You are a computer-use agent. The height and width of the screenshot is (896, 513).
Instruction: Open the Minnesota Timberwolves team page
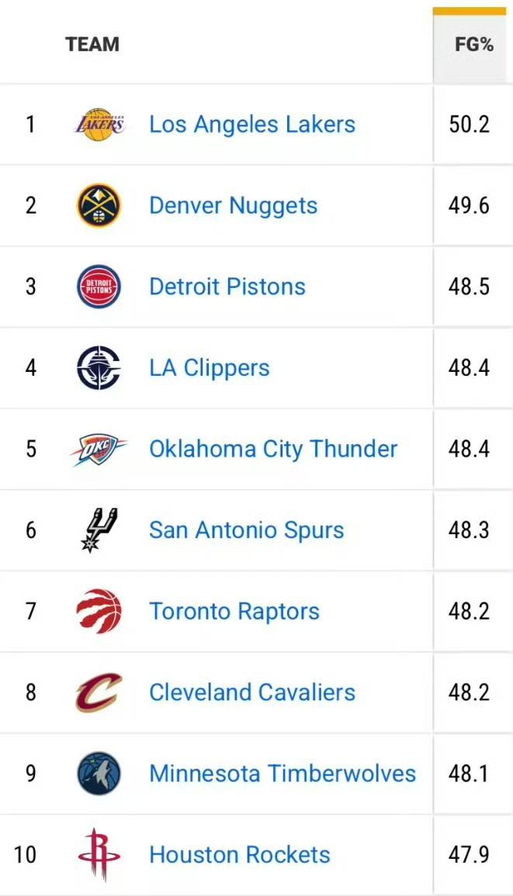[x=282, y=773]
